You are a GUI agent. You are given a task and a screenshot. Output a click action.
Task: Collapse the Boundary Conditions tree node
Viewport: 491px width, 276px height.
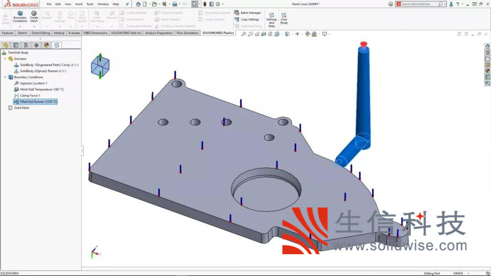5,77
